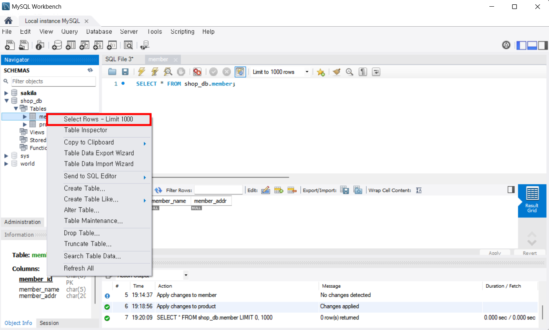Open an SQL script file icon

pos(24,45)
